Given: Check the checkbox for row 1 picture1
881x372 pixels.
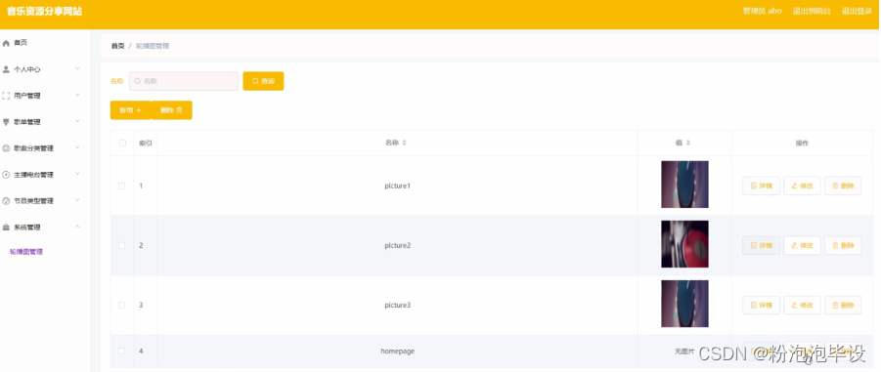Looking at the screenshot, I should 122,186.
